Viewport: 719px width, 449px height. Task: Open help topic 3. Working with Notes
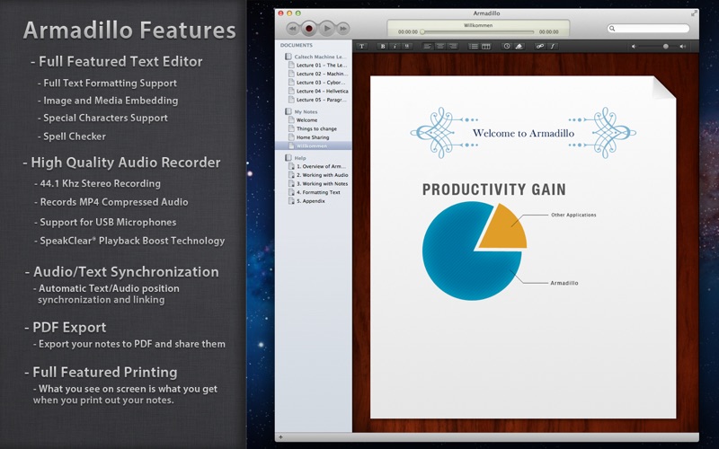(x=318, y=184)
